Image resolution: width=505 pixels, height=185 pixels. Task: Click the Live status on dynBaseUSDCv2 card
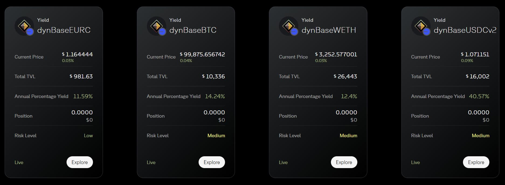pos(415,162)
